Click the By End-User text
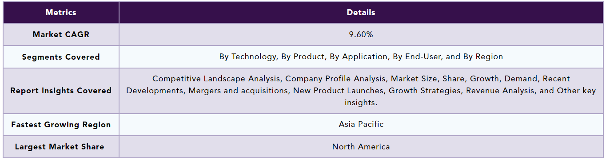The image size is (606, 160). click(x=419, y=57)
